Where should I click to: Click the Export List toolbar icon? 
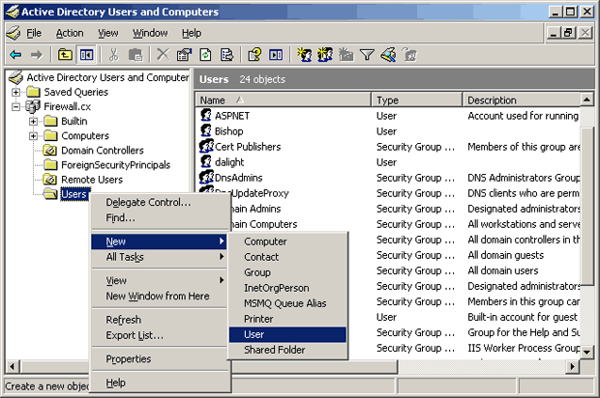click(x=226, y=55)
